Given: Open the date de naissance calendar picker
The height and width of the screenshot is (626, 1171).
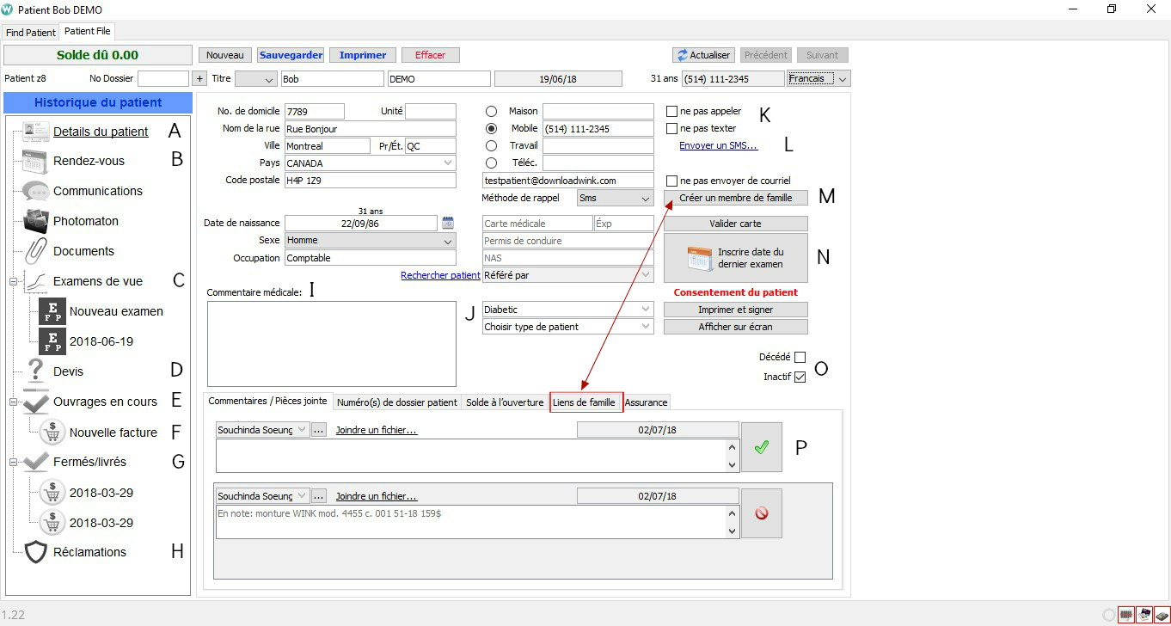Looking at the screenshot, I should point(447,223).
